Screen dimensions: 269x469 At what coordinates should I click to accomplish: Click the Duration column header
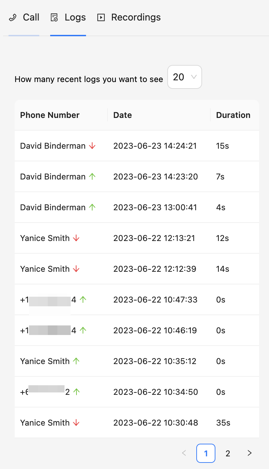233,115
